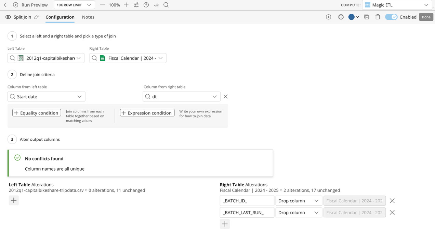
Task: Open the help icon in the toolbar
Action: [146, 5]
